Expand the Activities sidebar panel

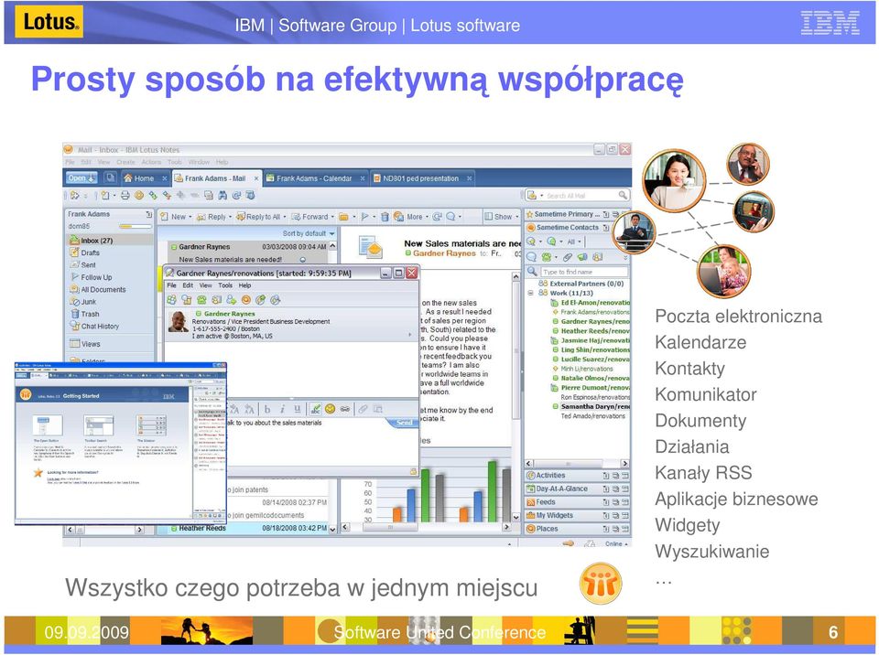tap(577, 475)
